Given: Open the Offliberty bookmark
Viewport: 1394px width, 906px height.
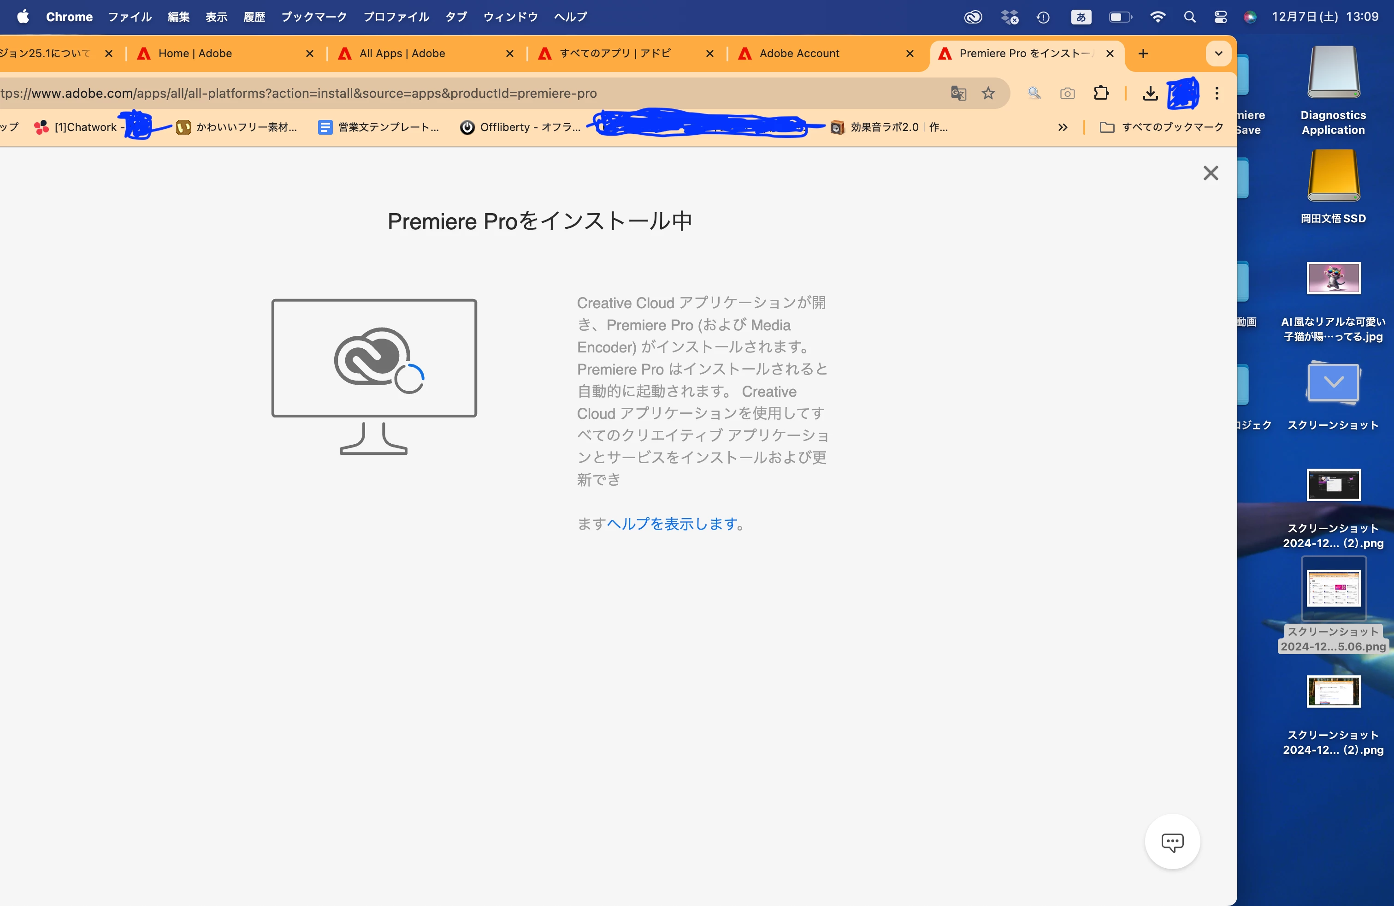Looking at the screenshot, I should (x=521, y=127).
